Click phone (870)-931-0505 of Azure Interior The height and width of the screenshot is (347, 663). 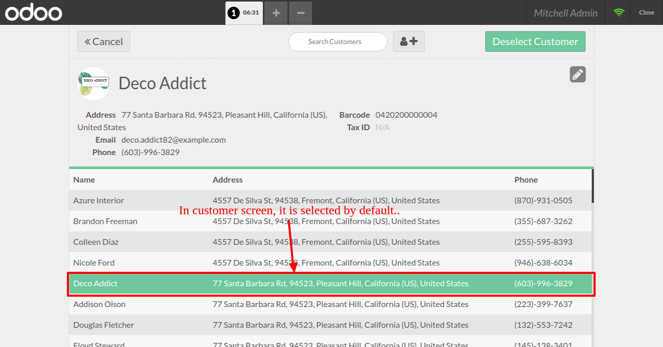543,200
